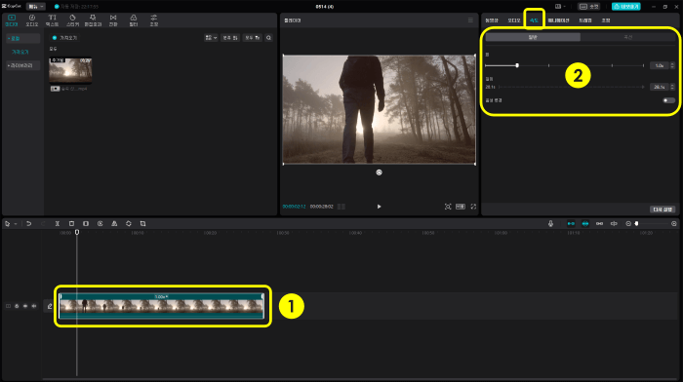Screen dimensions: 683x382
Task: Play the preview video
Action: (x=379, y=207)
